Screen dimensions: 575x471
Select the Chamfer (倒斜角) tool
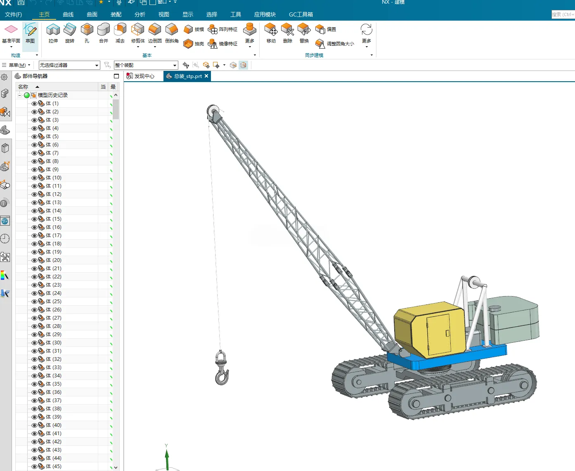point(172,33)
